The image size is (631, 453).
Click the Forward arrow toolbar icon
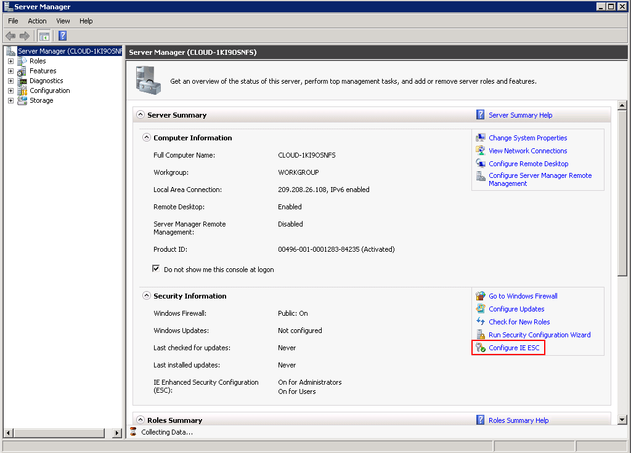click(25, 36)
